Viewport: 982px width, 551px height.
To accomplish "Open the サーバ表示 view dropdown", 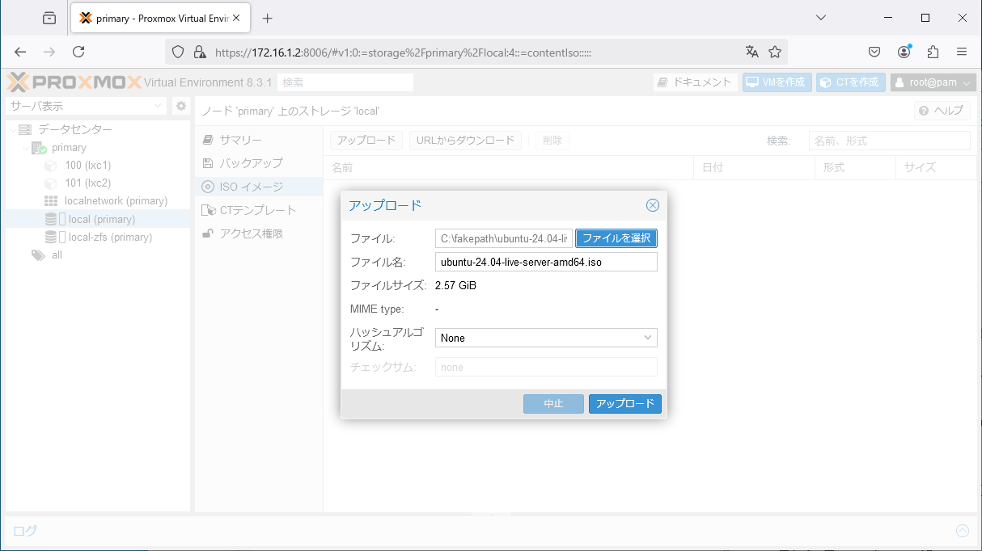I will [87, 106].
